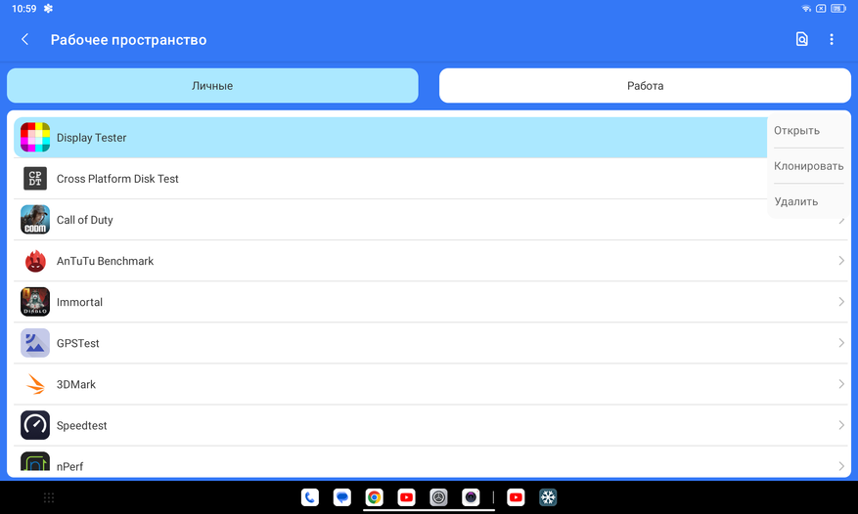Tap the Display Tester app icon

pos(35,137)
